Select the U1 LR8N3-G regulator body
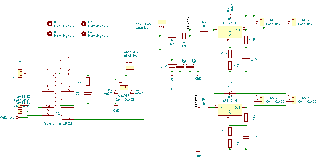The height and width of the screenshot is (159, 321). [229, 32]
